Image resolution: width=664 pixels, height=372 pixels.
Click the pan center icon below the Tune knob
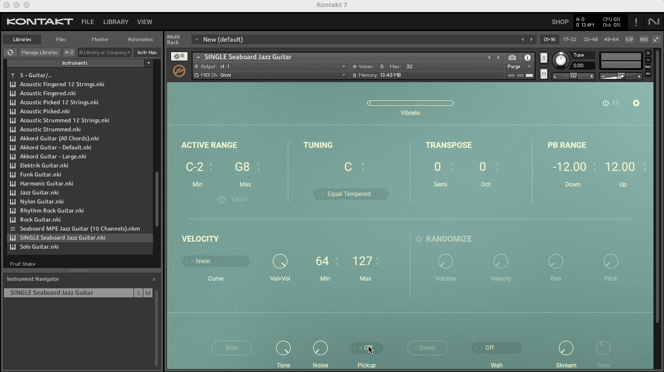click(x=573, y=76)
